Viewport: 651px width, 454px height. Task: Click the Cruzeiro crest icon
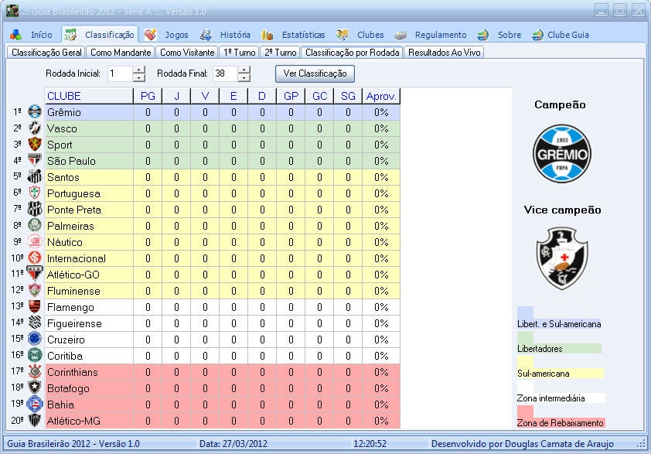[x=35, y=339]
